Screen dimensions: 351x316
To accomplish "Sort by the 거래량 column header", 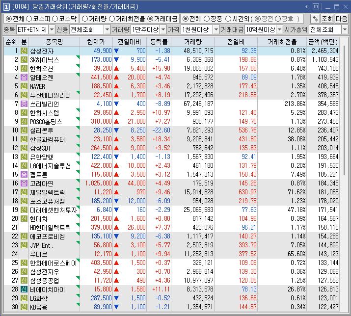I will coord(193,42).
